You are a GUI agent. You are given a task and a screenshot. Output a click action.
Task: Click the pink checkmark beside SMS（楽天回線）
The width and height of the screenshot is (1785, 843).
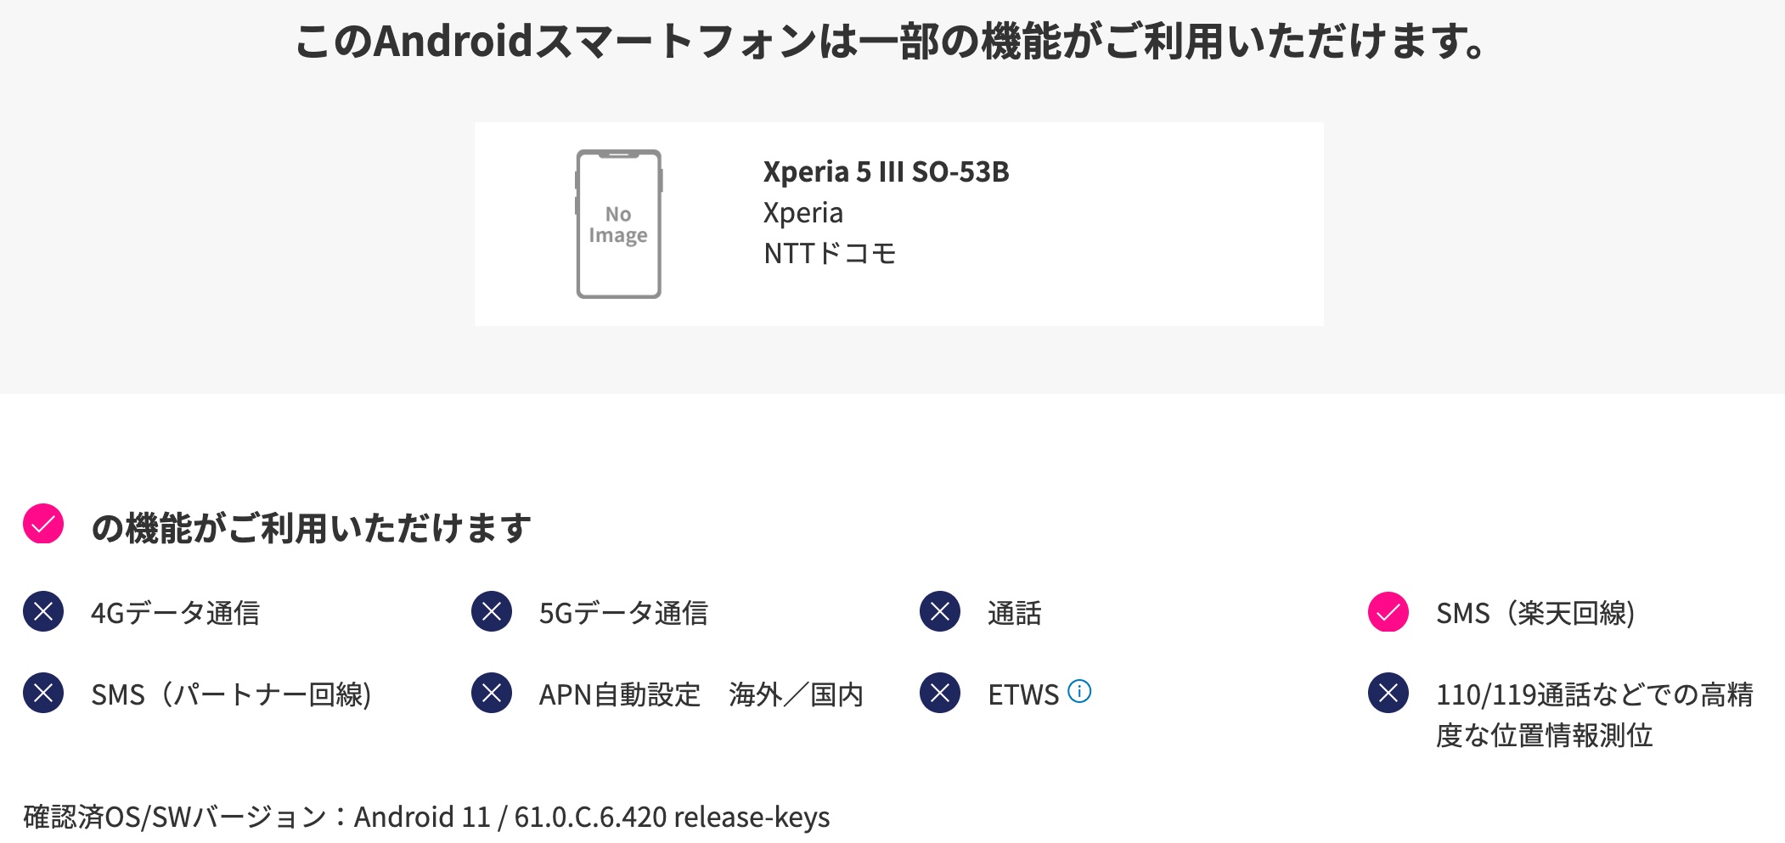[x=1388, y=611]
